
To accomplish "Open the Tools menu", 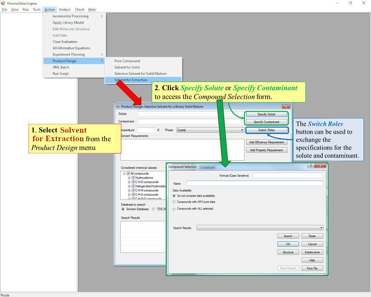I will [37, 10].
